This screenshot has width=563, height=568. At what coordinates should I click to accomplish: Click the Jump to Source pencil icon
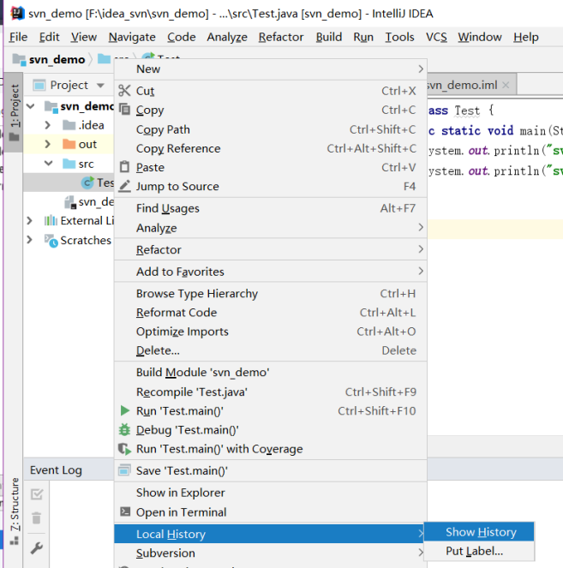click(x=124, y=186)
